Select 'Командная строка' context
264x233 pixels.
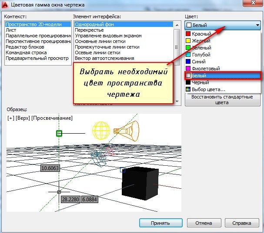38,53
